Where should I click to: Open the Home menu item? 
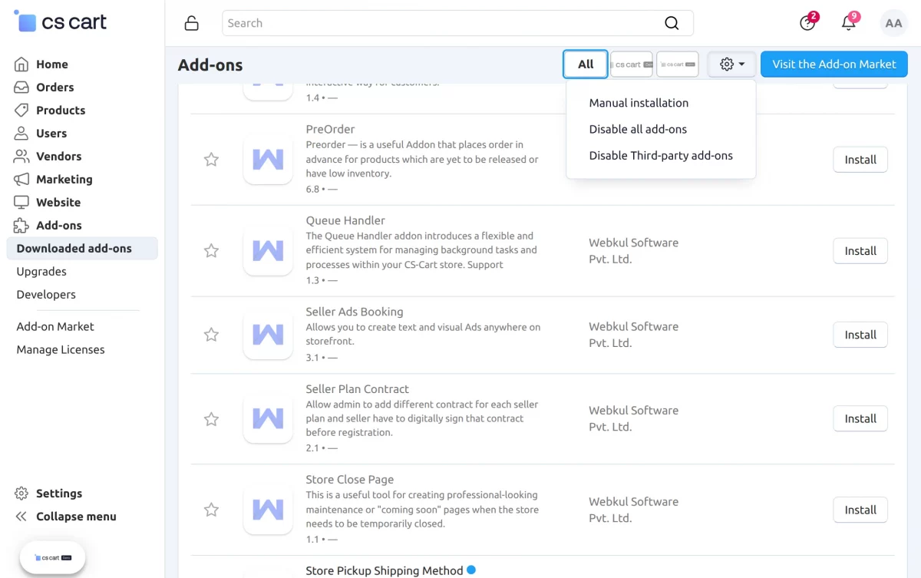point(51,64)
